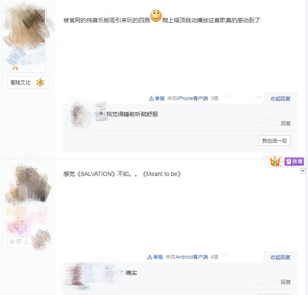
Task: Click the 我也说一句 button
Action: [274, 140]
